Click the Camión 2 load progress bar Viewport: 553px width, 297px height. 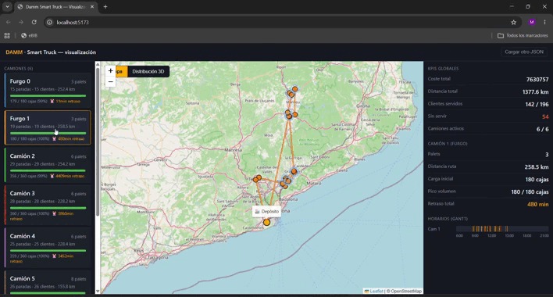click(48, 170)
